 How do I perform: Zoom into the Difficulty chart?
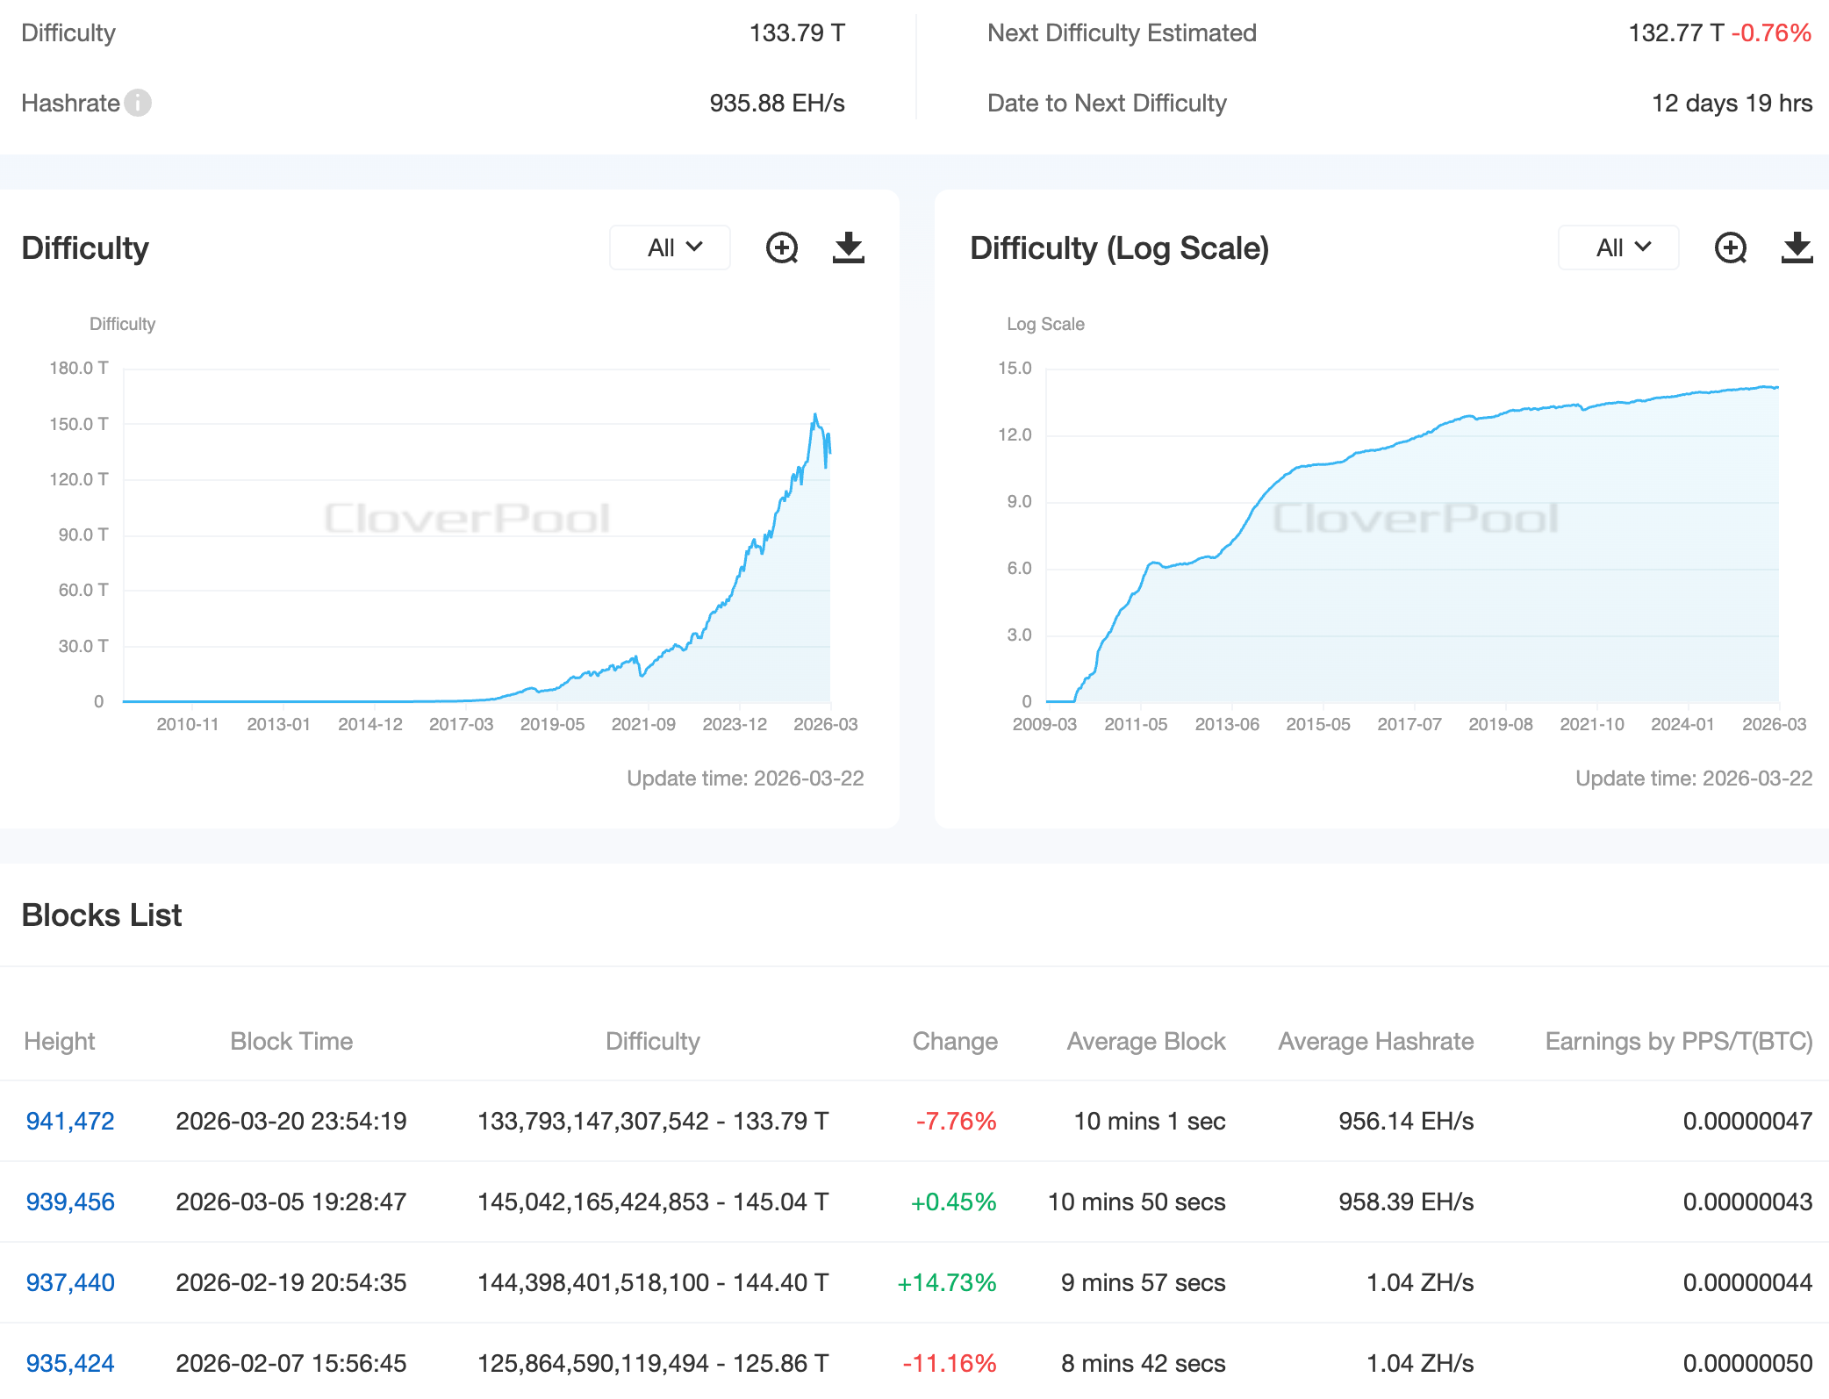pyautogui.click(x=782, y=248)
